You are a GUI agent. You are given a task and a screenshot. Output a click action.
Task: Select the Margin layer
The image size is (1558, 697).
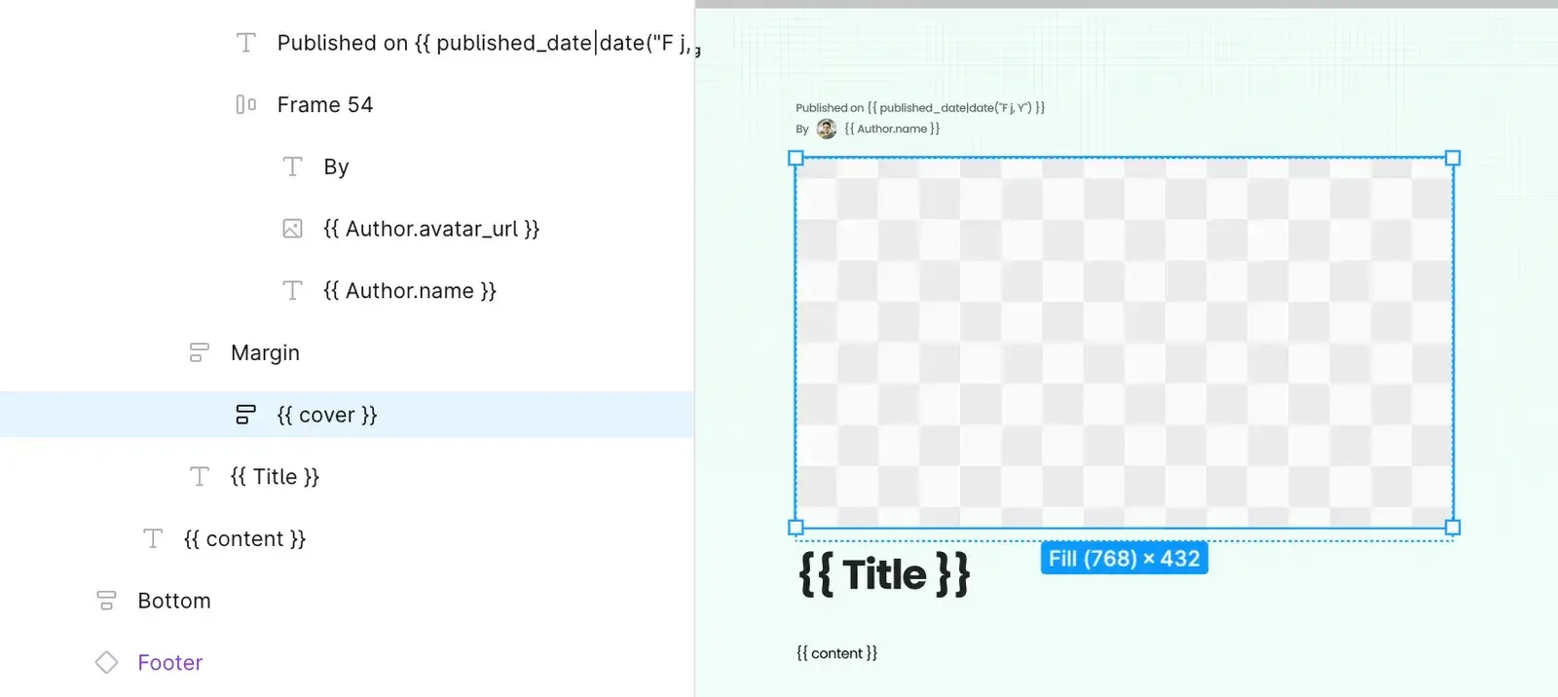pyautogui.click(x=265, y=352)
